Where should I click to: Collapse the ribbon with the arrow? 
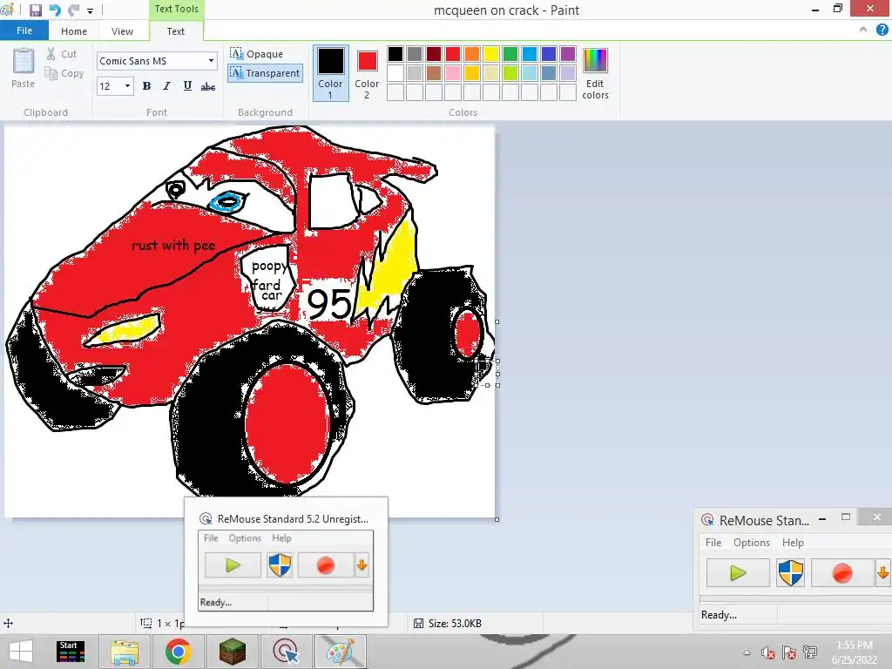tap(863, 30)
